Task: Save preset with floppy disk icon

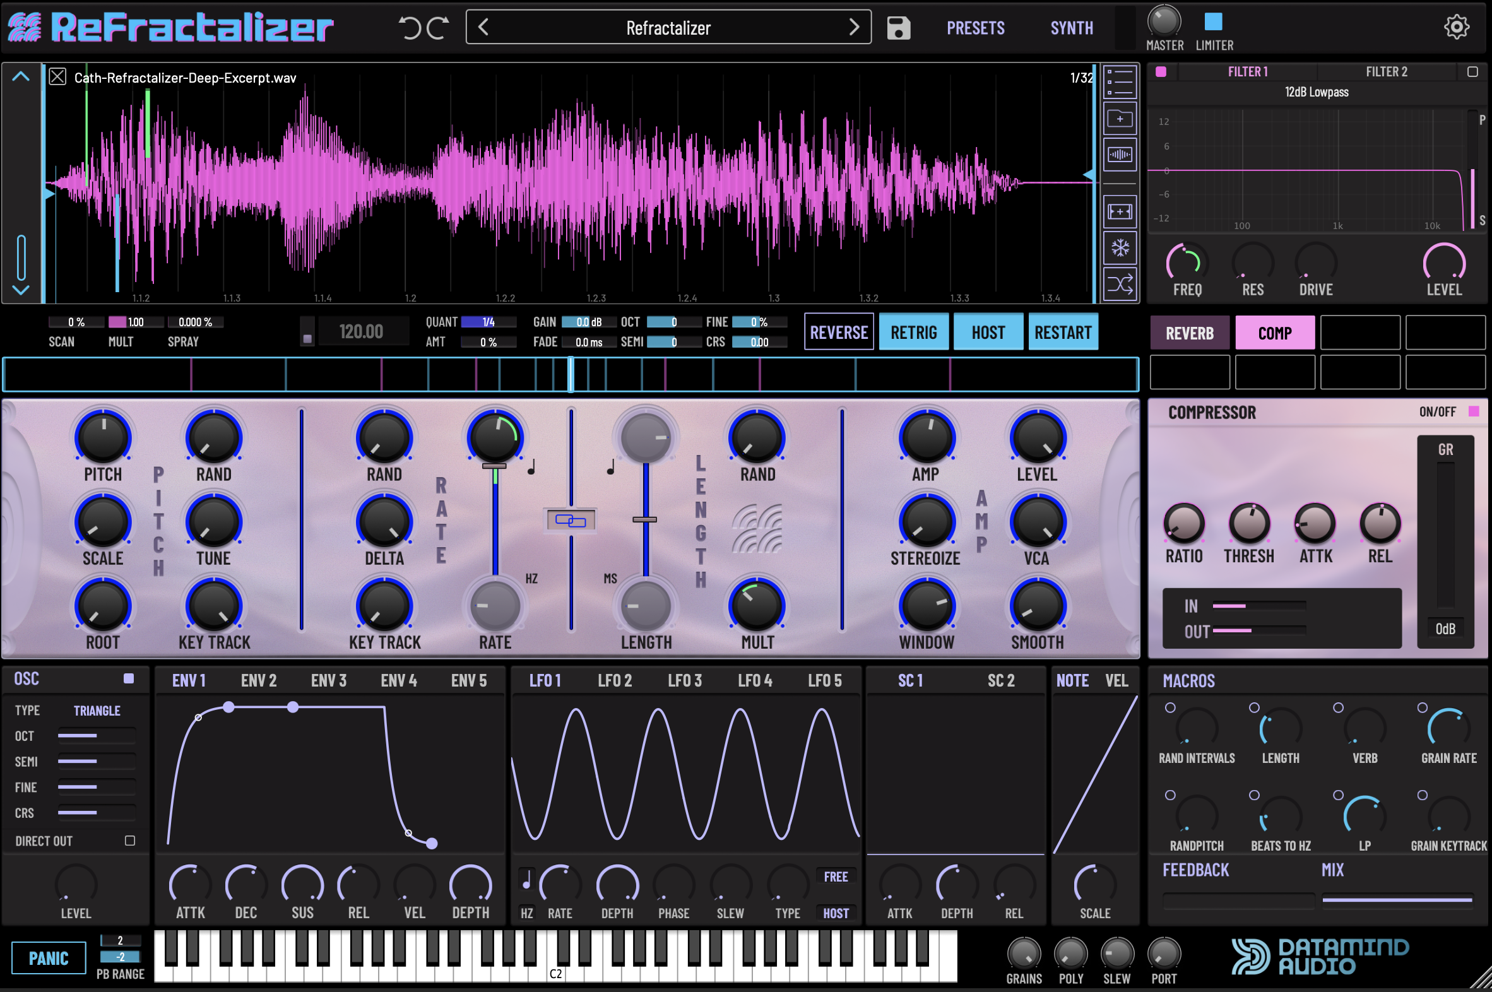Action: [898, 28]
